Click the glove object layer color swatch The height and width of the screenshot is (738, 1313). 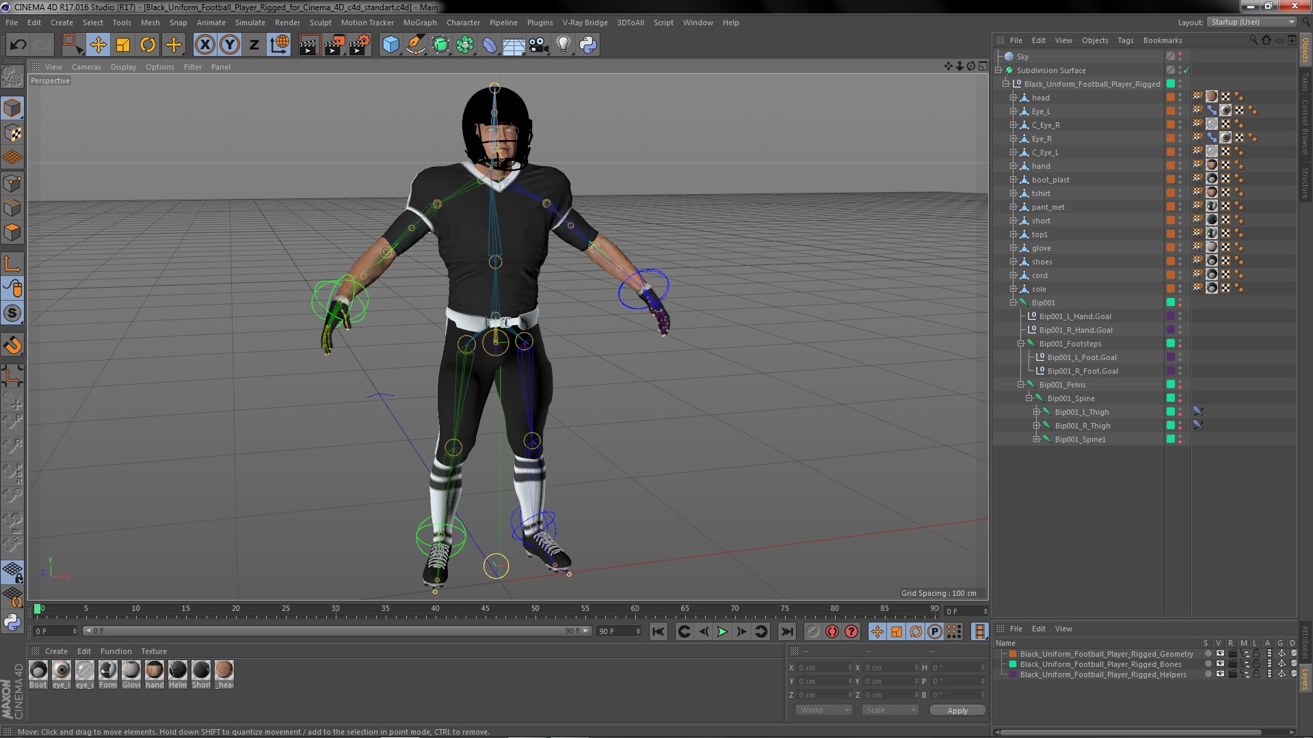pyautogui.click(x=1171, y=248)
